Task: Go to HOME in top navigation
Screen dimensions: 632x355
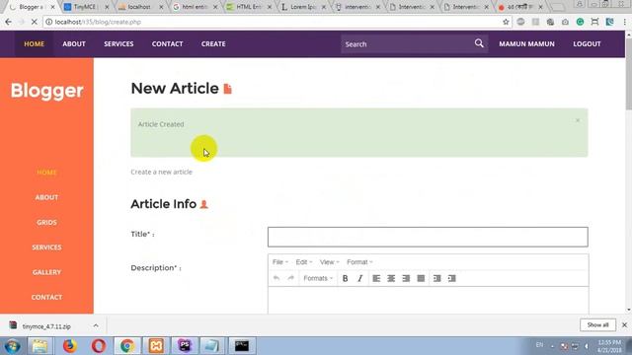Action: coord(35,43)
